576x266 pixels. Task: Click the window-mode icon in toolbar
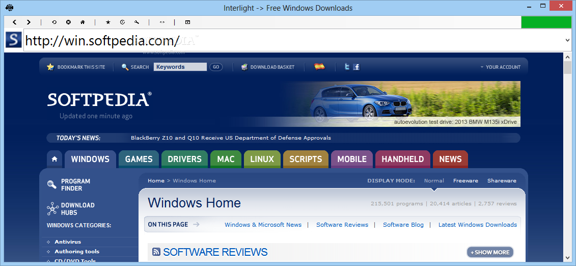(187, 22)
